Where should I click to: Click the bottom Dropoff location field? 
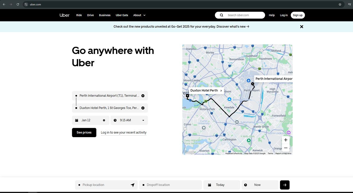[x=170, y=185]
